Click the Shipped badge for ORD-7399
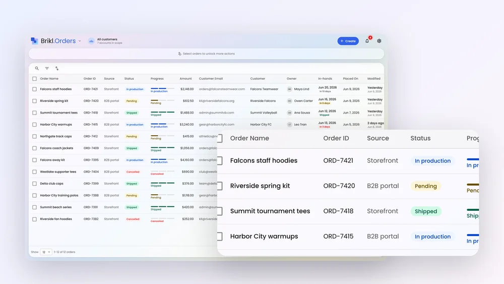This screenshot has height=284, width=504. 132,184
